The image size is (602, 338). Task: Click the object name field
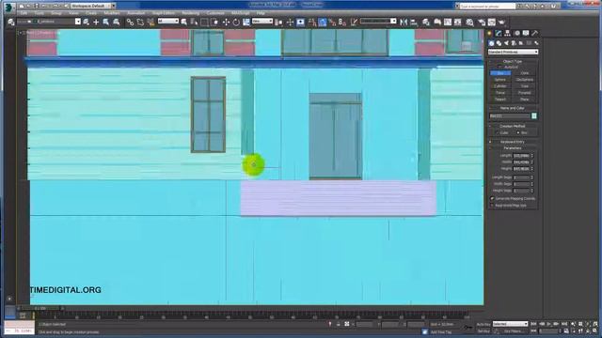[x=510, y=115]
